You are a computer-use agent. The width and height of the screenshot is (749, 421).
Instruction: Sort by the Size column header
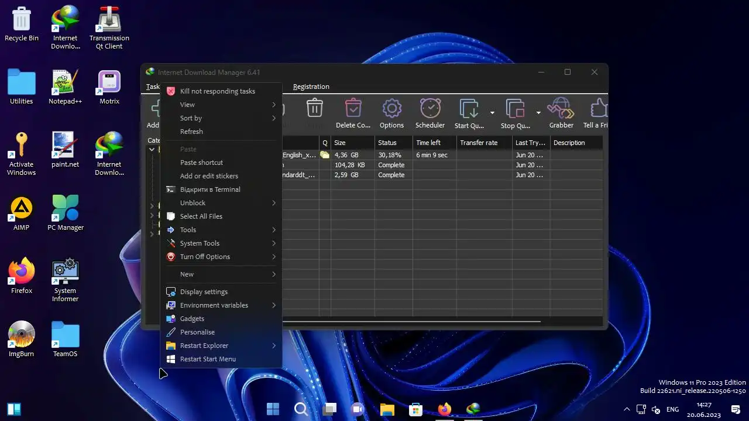pos(352,143)
